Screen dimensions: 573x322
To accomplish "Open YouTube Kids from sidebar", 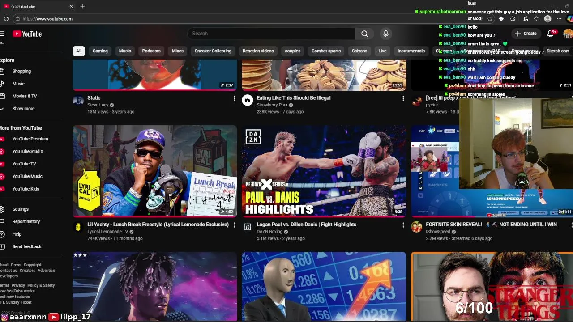I will pos(26,189).
